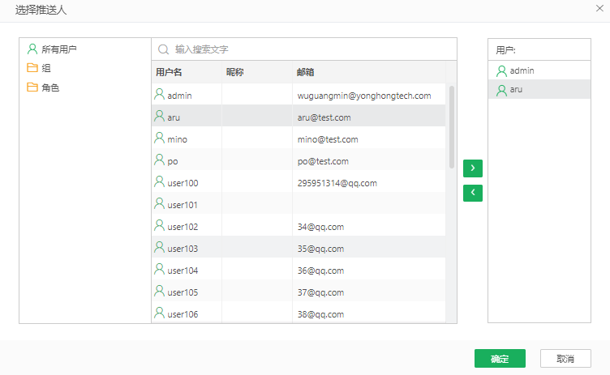The height and width of the screenshot is (375, 610).
Task: Open the 角色 tree node
Action: coord(50,87)
